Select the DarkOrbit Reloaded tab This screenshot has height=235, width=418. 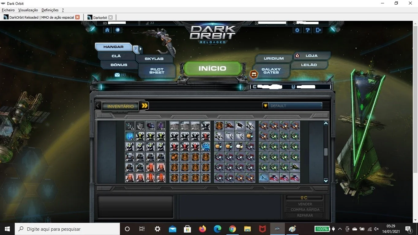tap(42, 17)
